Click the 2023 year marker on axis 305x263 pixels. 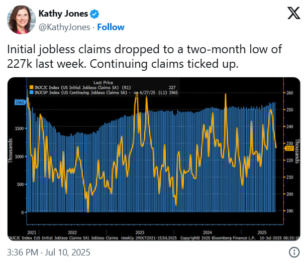[x=140, y=232]
